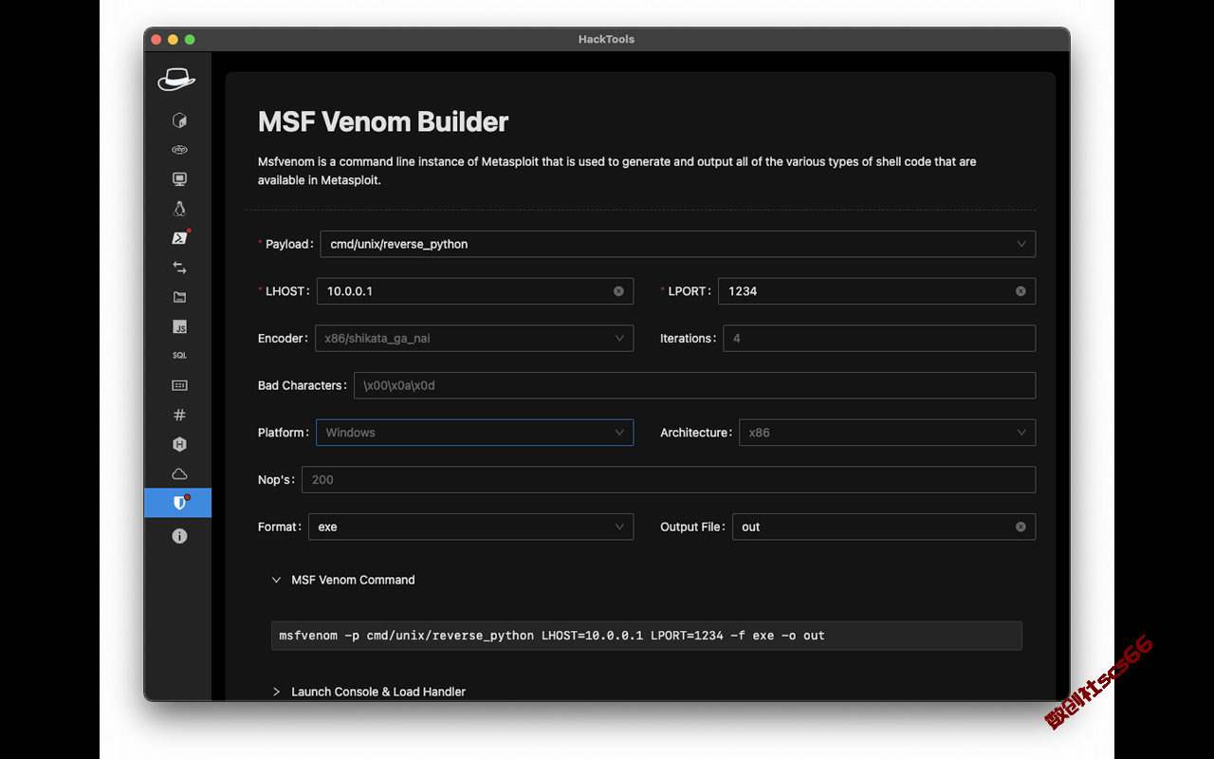
Task: Clear the LPORT field value
Action: 1021,291
